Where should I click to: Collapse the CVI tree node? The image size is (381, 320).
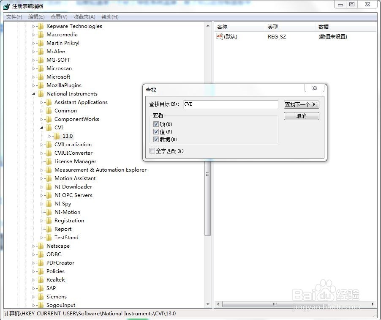(x=41, y=128)
